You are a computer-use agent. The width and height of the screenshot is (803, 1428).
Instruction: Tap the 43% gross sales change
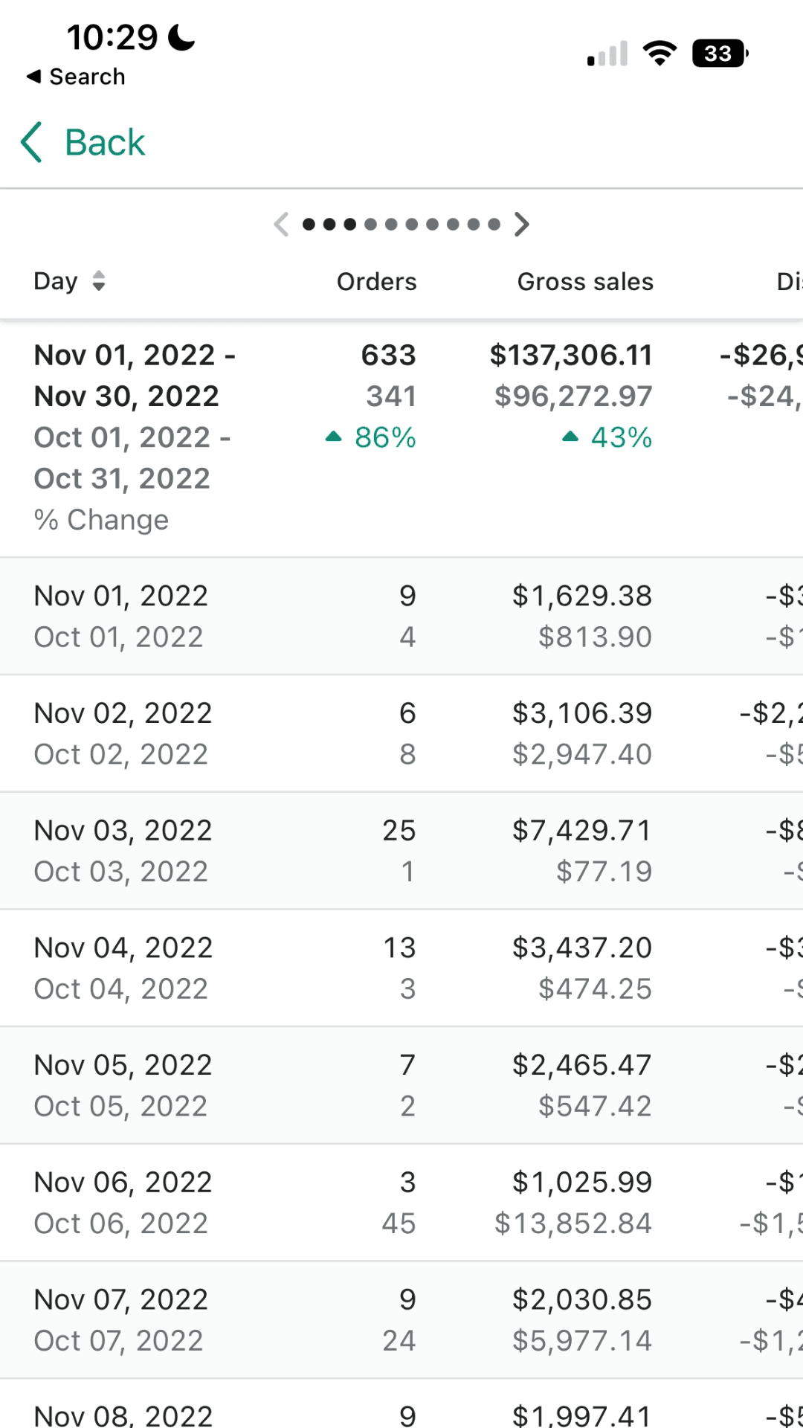(x=620, y=437)
